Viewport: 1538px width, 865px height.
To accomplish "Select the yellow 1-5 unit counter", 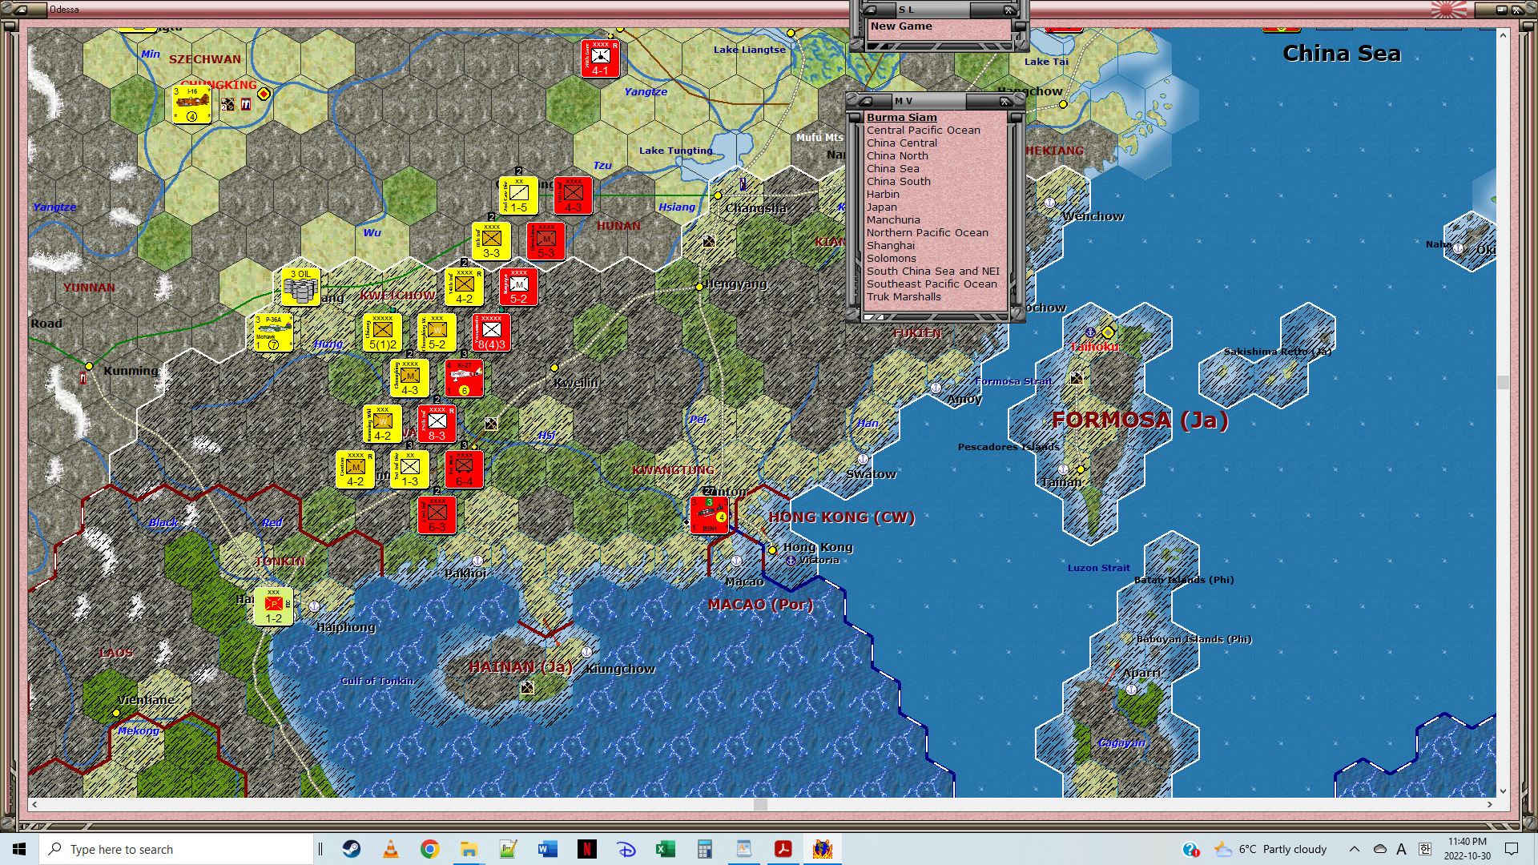I will tap(518, 195).
